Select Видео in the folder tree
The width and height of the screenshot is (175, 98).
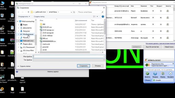[25, 25]
